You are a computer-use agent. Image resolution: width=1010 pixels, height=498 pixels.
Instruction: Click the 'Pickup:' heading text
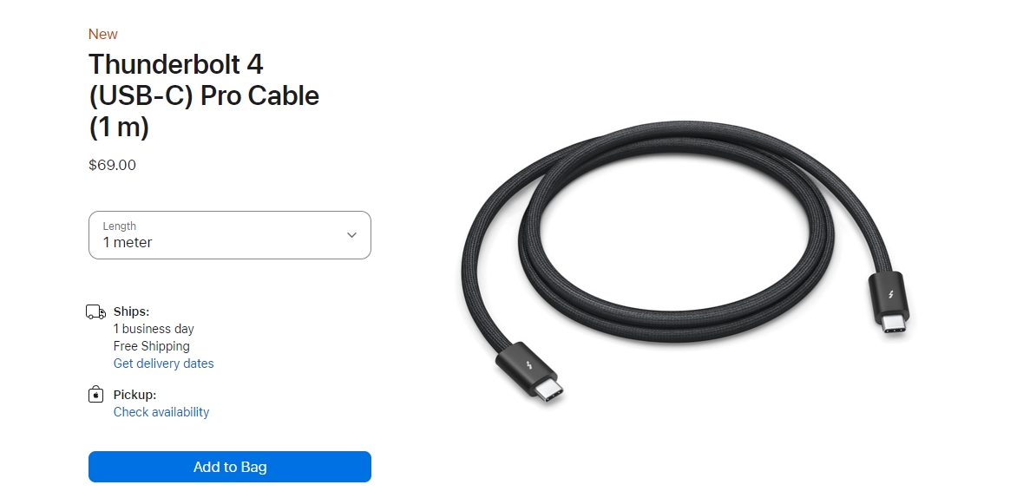click(x=134, y=395)
